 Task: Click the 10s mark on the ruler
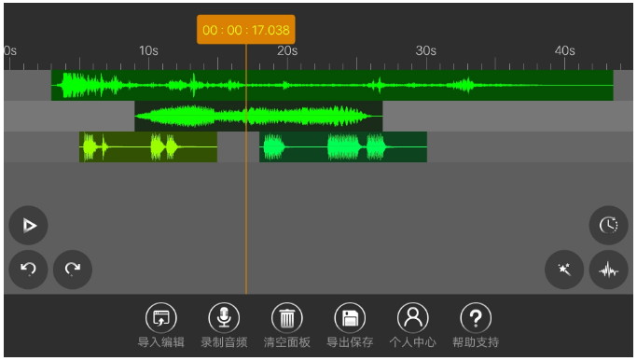[x=148, y=50]
